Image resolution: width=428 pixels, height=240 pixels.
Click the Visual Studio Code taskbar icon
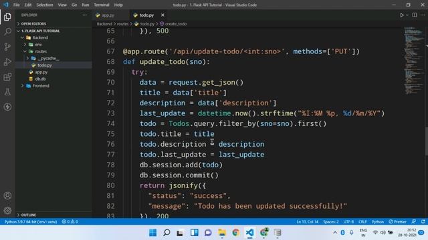[x=249, y=233]
